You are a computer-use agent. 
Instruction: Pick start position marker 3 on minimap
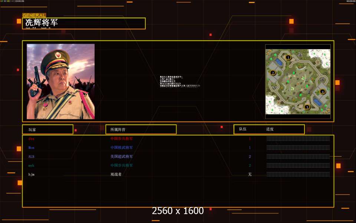(307, 107)
